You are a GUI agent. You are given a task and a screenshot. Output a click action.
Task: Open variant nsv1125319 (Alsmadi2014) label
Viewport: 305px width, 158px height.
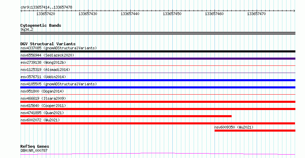click(45, 70)
